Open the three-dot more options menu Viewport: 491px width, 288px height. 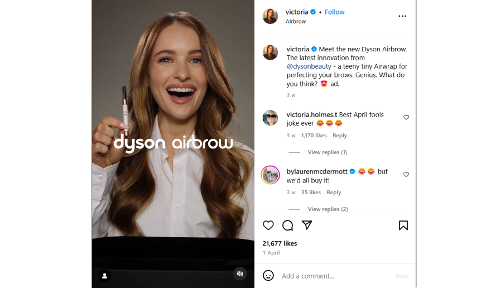click(x=402, y=16)
